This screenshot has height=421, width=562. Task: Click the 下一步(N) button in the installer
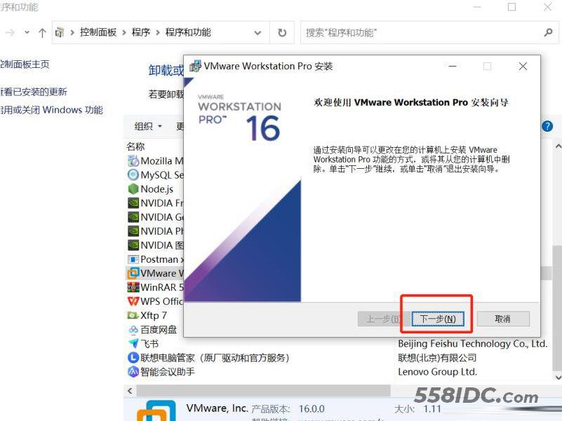(438, 319)
